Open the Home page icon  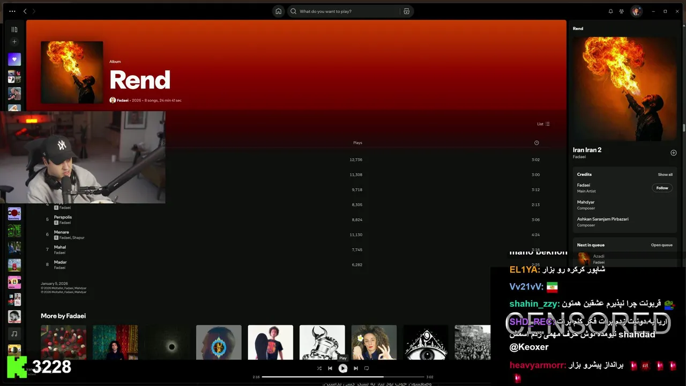point(278,11)
